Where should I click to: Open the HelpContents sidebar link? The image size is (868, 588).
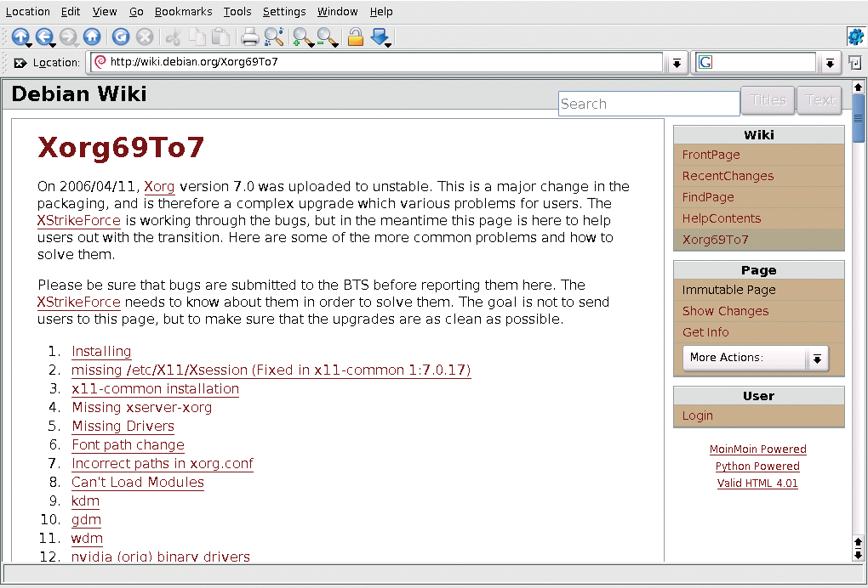pos(722,218)
